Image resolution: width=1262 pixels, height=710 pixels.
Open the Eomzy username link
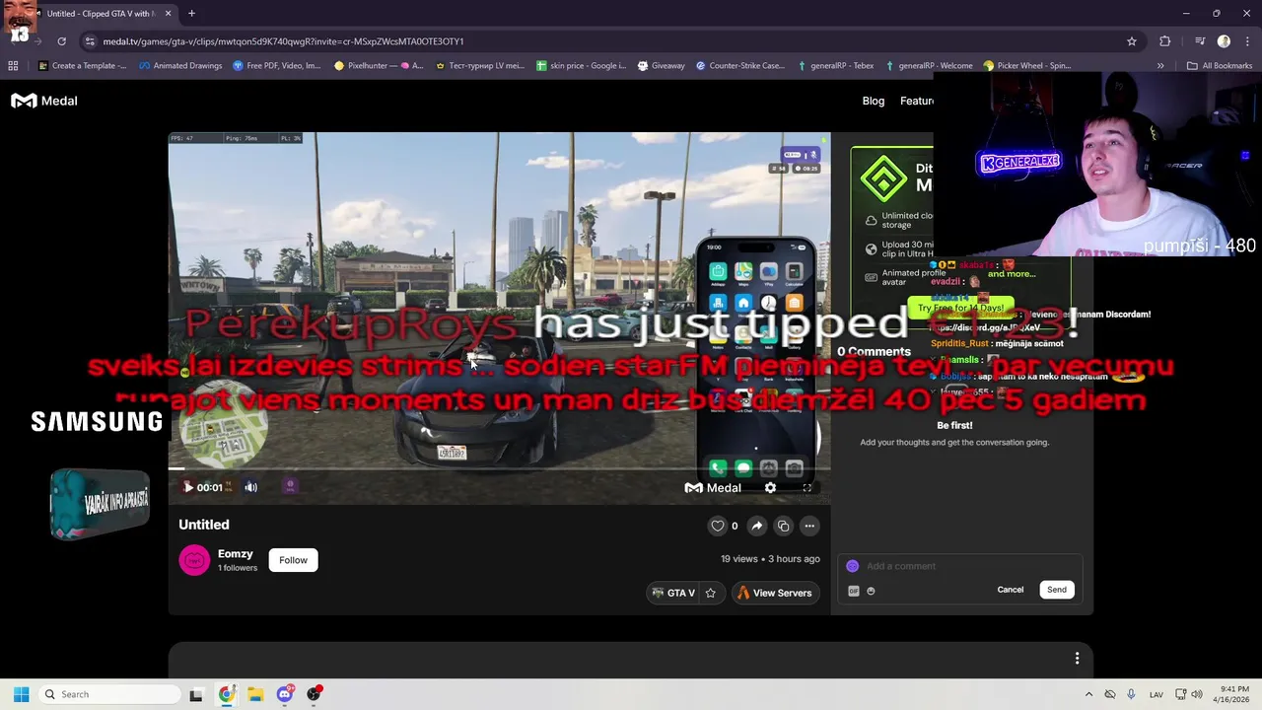pos(236,554)
